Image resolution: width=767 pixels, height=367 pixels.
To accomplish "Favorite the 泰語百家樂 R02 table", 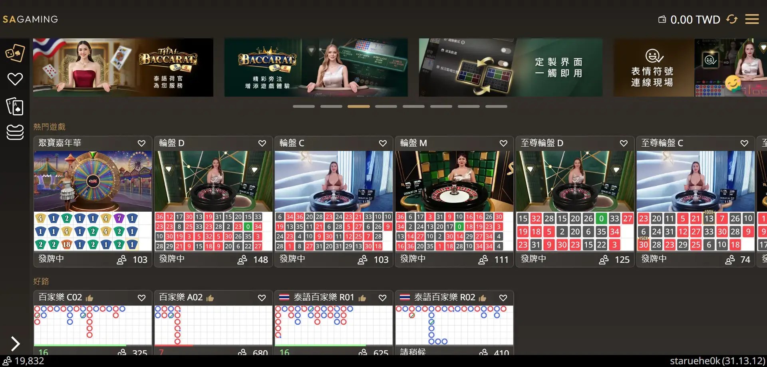I will pos(503,298).
